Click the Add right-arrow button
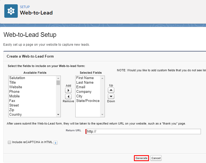The image size is (206, 163). pos(68,90)
